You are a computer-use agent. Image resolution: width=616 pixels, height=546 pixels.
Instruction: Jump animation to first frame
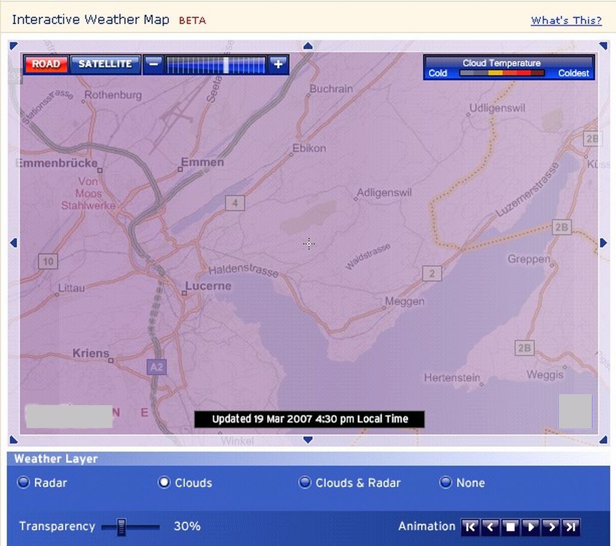[470, 527]
